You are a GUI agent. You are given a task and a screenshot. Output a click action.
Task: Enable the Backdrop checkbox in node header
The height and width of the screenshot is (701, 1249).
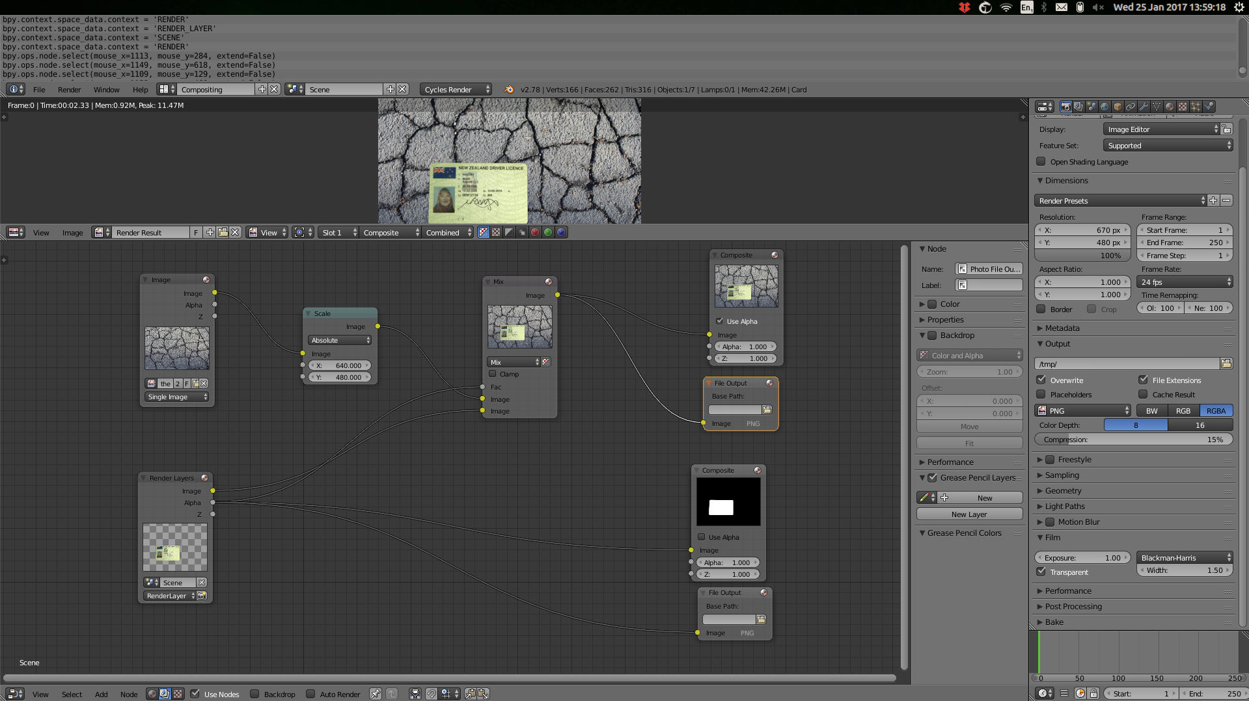(254, 694)
